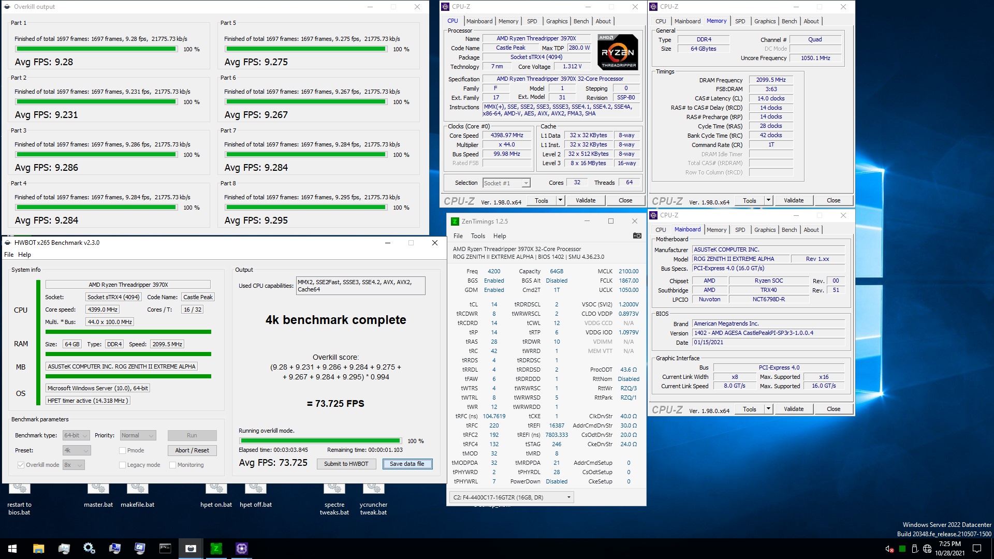Switch to CPU-Z purple taskbar icon

point(242,549)
